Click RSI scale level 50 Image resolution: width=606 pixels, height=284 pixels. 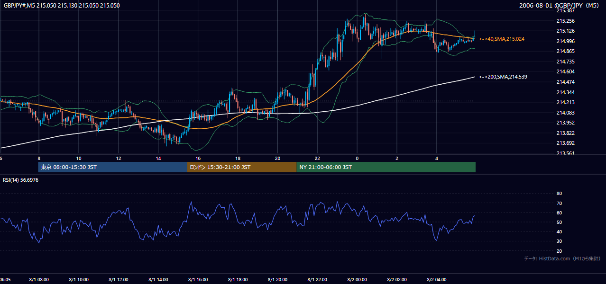[x=559, y=222]
